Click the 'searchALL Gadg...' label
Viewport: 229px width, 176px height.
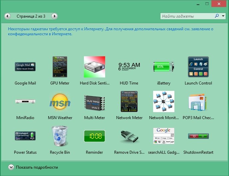coord(164,152)
